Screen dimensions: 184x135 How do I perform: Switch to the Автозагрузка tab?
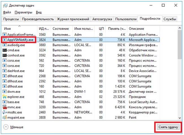[x=102, y=19]
